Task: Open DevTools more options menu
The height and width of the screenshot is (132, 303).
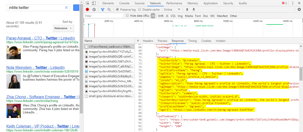Action: (x=292, y=3)
